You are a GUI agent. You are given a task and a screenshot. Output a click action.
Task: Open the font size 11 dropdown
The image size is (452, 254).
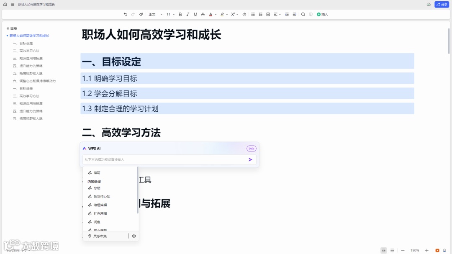coord(170,14)
